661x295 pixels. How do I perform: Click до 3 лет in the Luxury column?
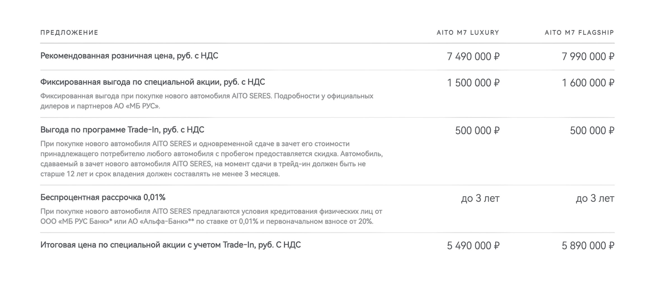[480, 198]
